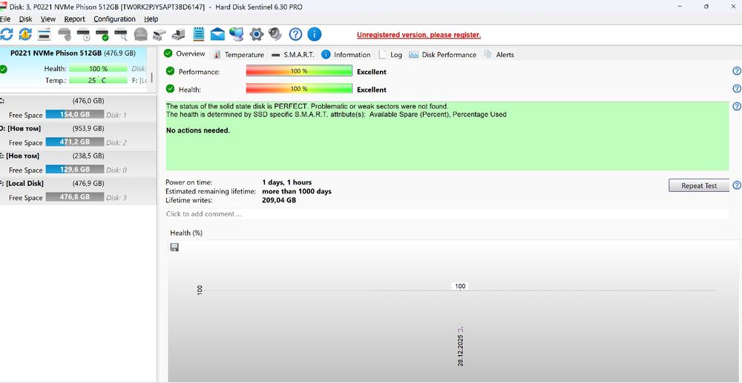Click the 28.12.2025 date label on graph
742x383 pixels.
coord(461,346)
